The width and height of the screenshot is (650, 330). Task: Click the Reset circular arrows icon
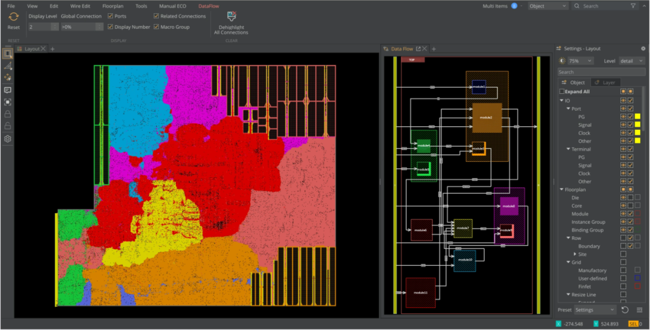tap(14, 17)
